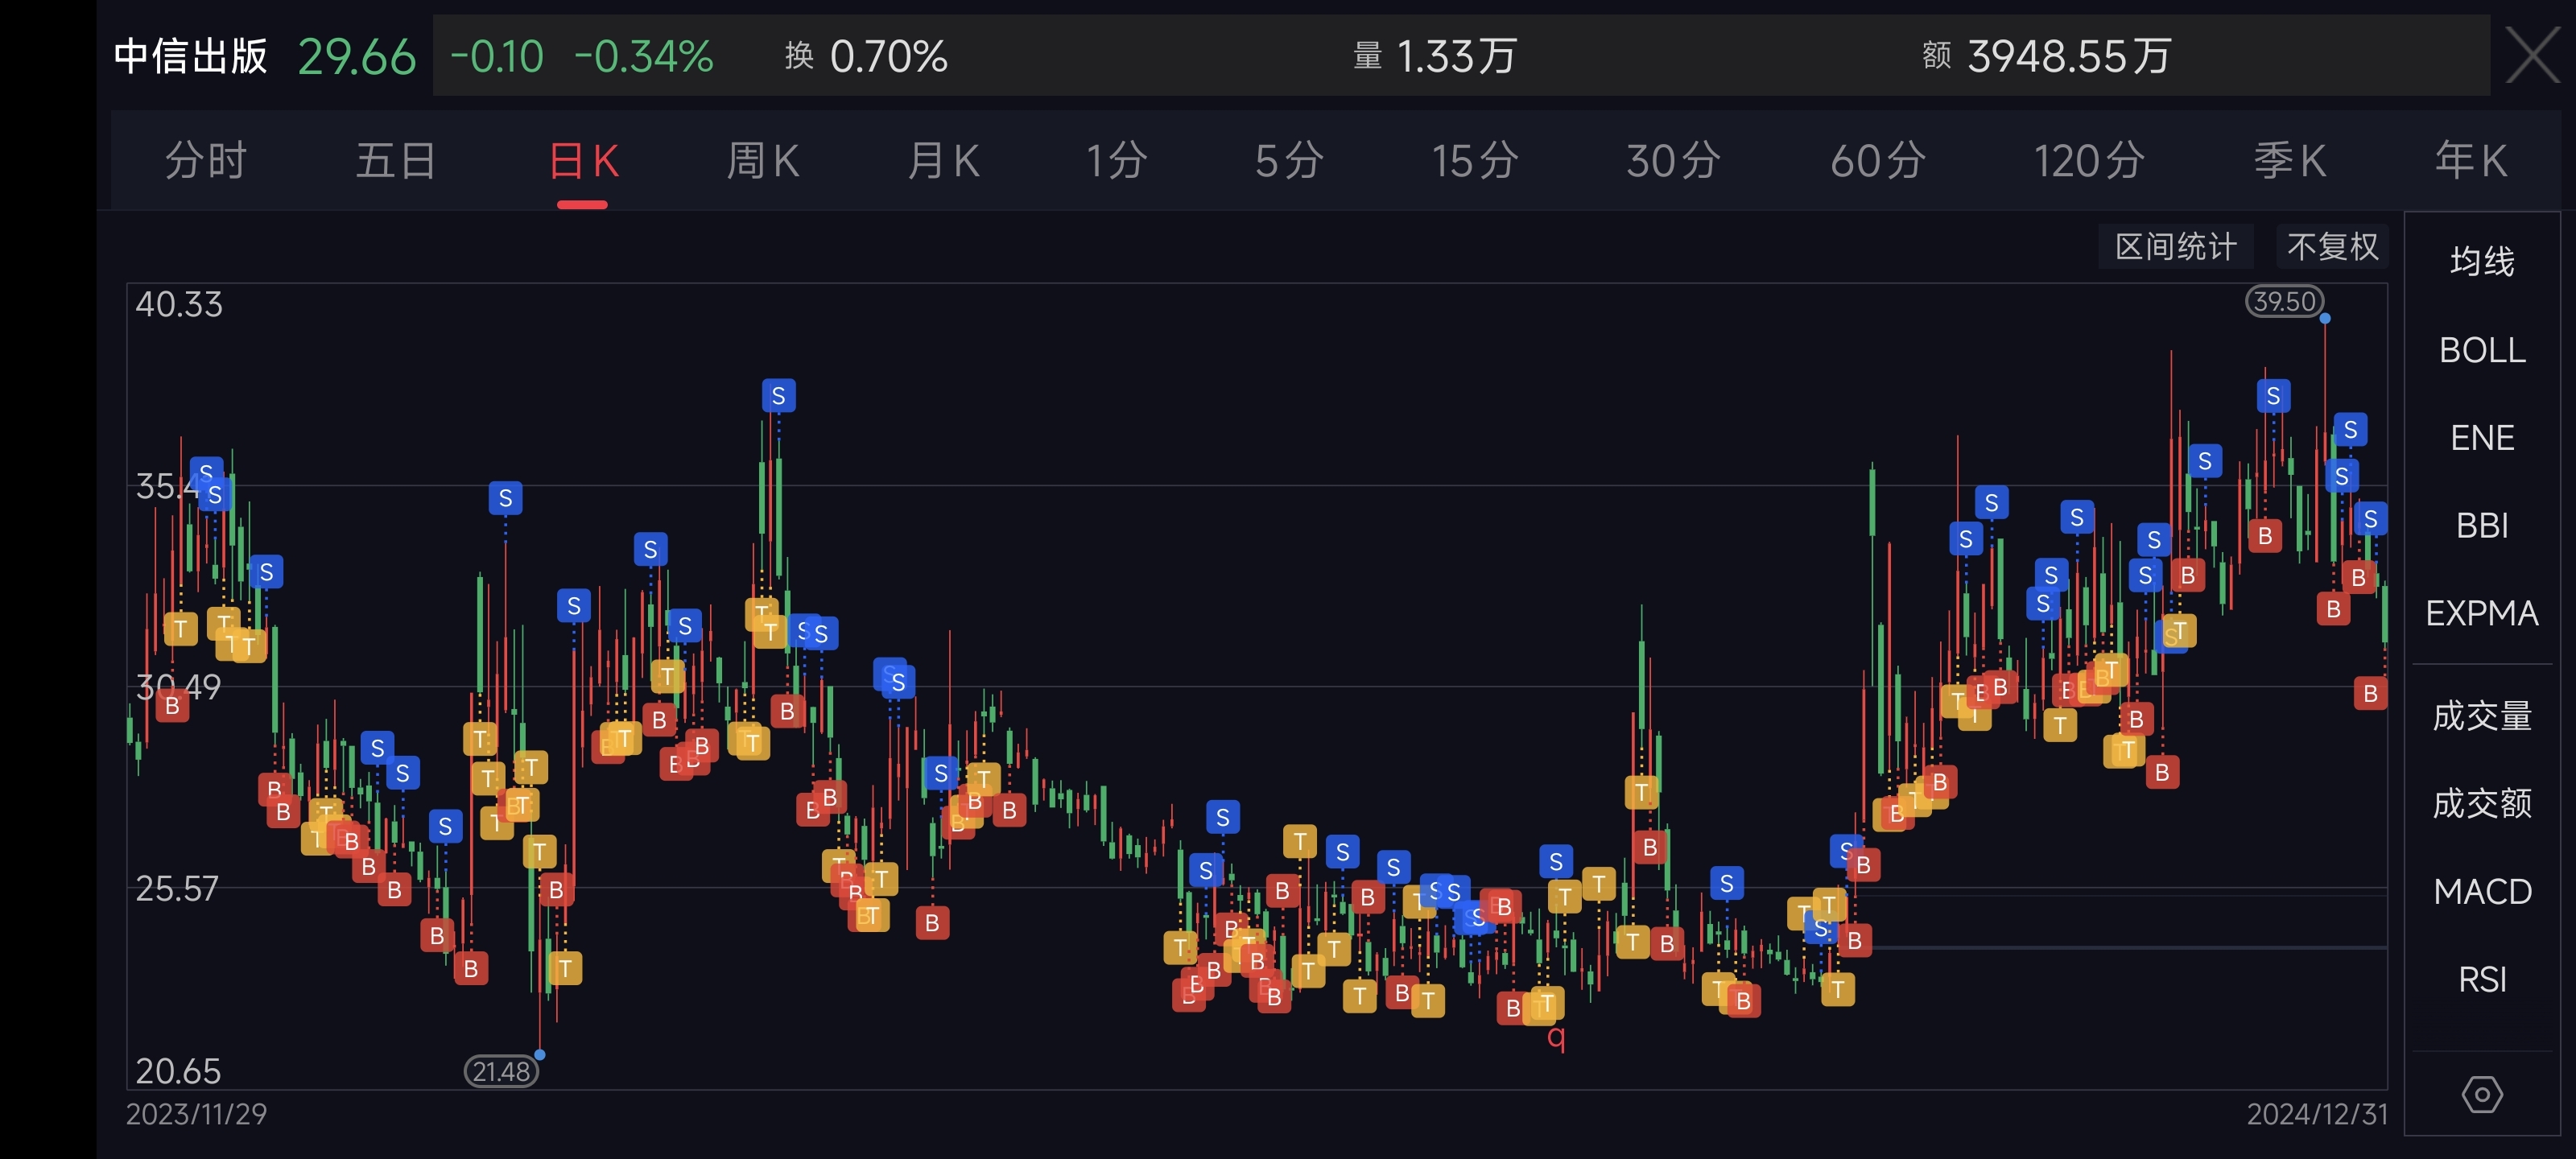This screenshot has width=2576, height=1159.
Task: Select the RSI indicator
Action: [2481, 979]
